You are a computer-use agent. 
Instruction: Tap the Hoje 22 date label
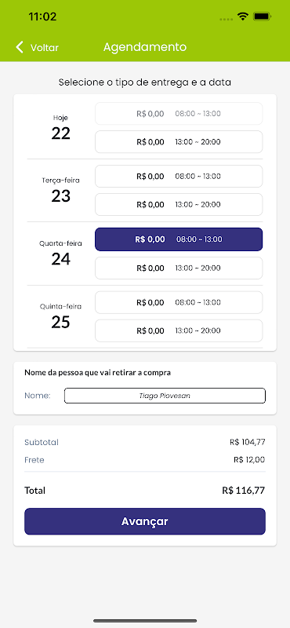61,128
